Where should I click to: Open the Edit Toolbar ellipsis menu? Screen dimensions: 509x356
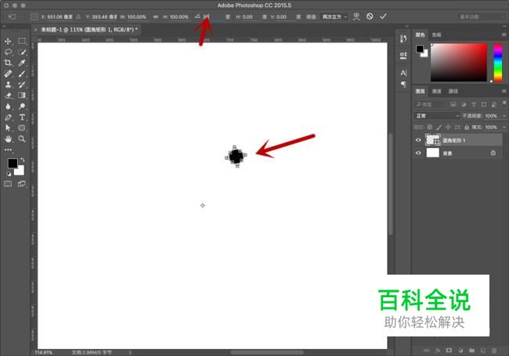pos(8,149)
